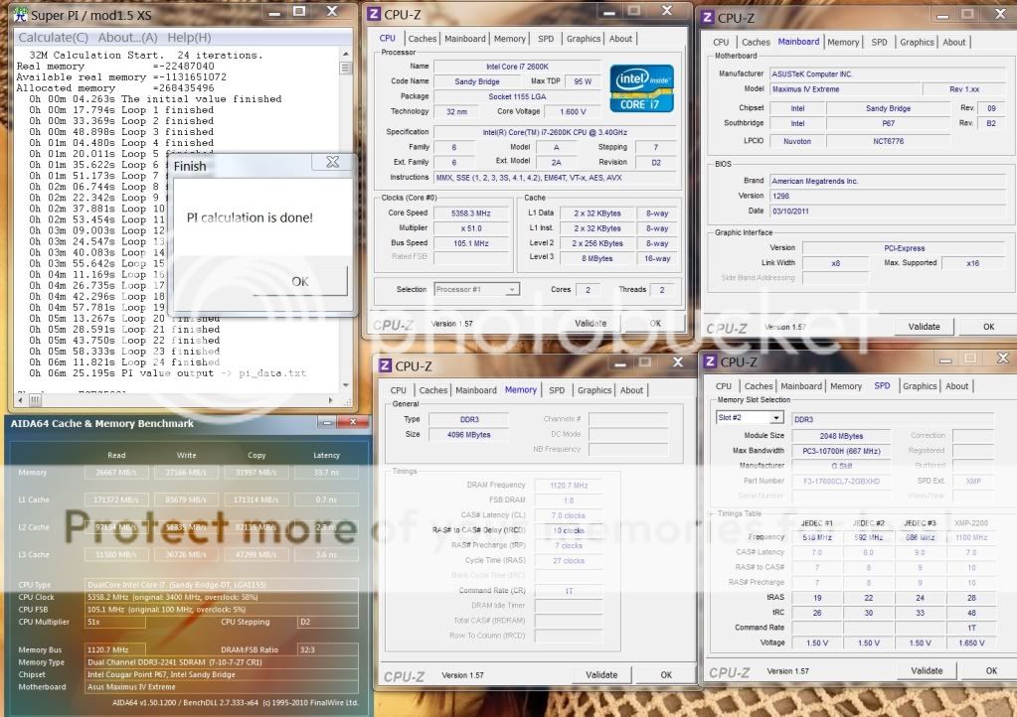The width and height of the screenshot is (1017, 717).
Task: Minimize the AIDA64 benchmark window
Action: pyautogui.click(x=327, y=422)
